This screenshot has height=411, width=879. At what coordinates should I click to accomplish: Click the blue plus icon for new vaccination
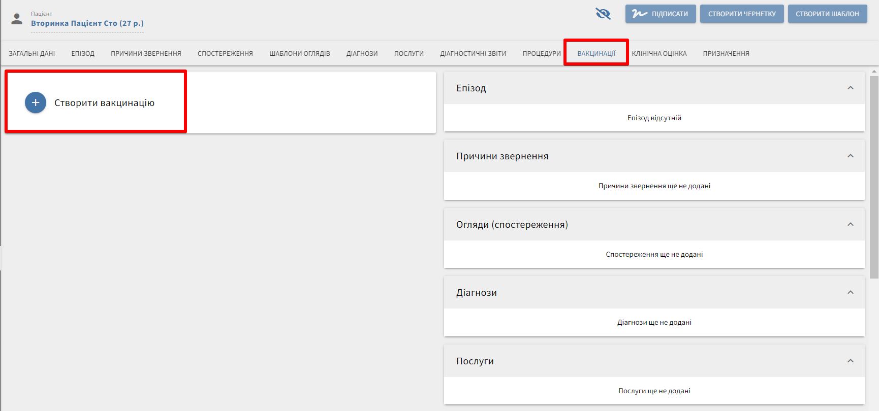[x=36, y=102]
